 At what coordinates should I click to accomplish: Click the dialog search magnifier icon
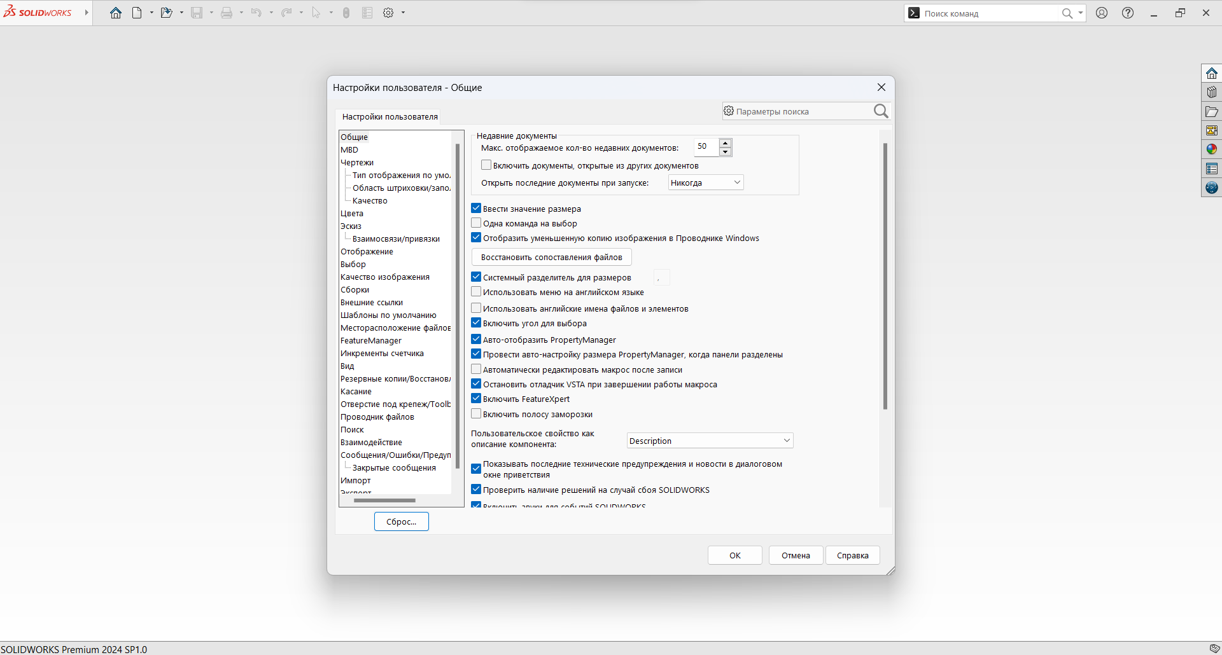[881, 111]
